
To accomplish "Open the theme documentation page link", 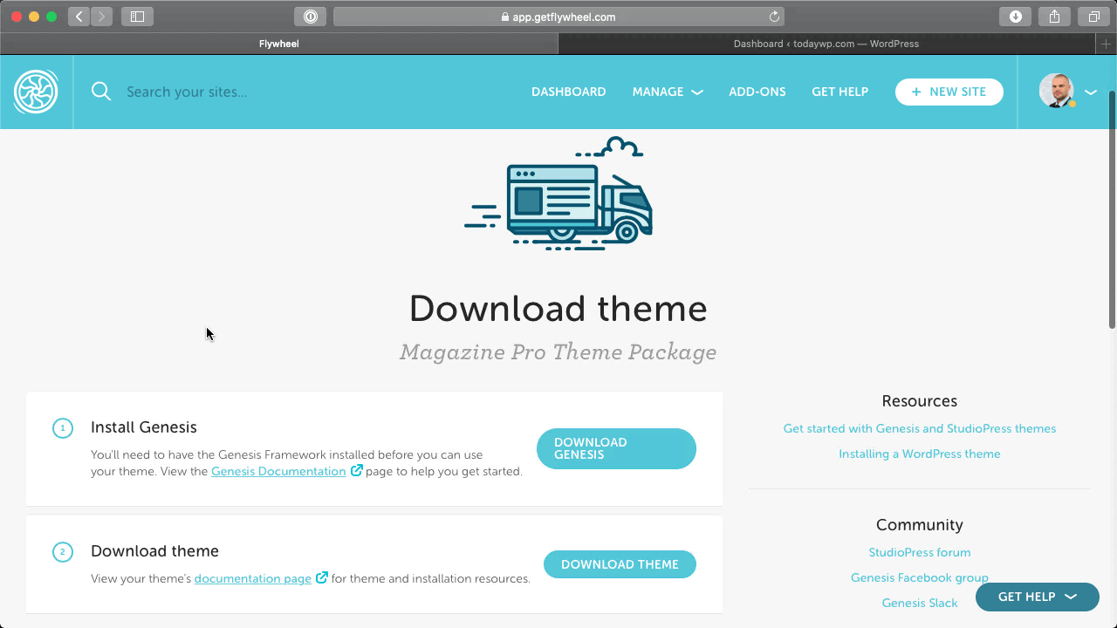I will coord(253,578).
